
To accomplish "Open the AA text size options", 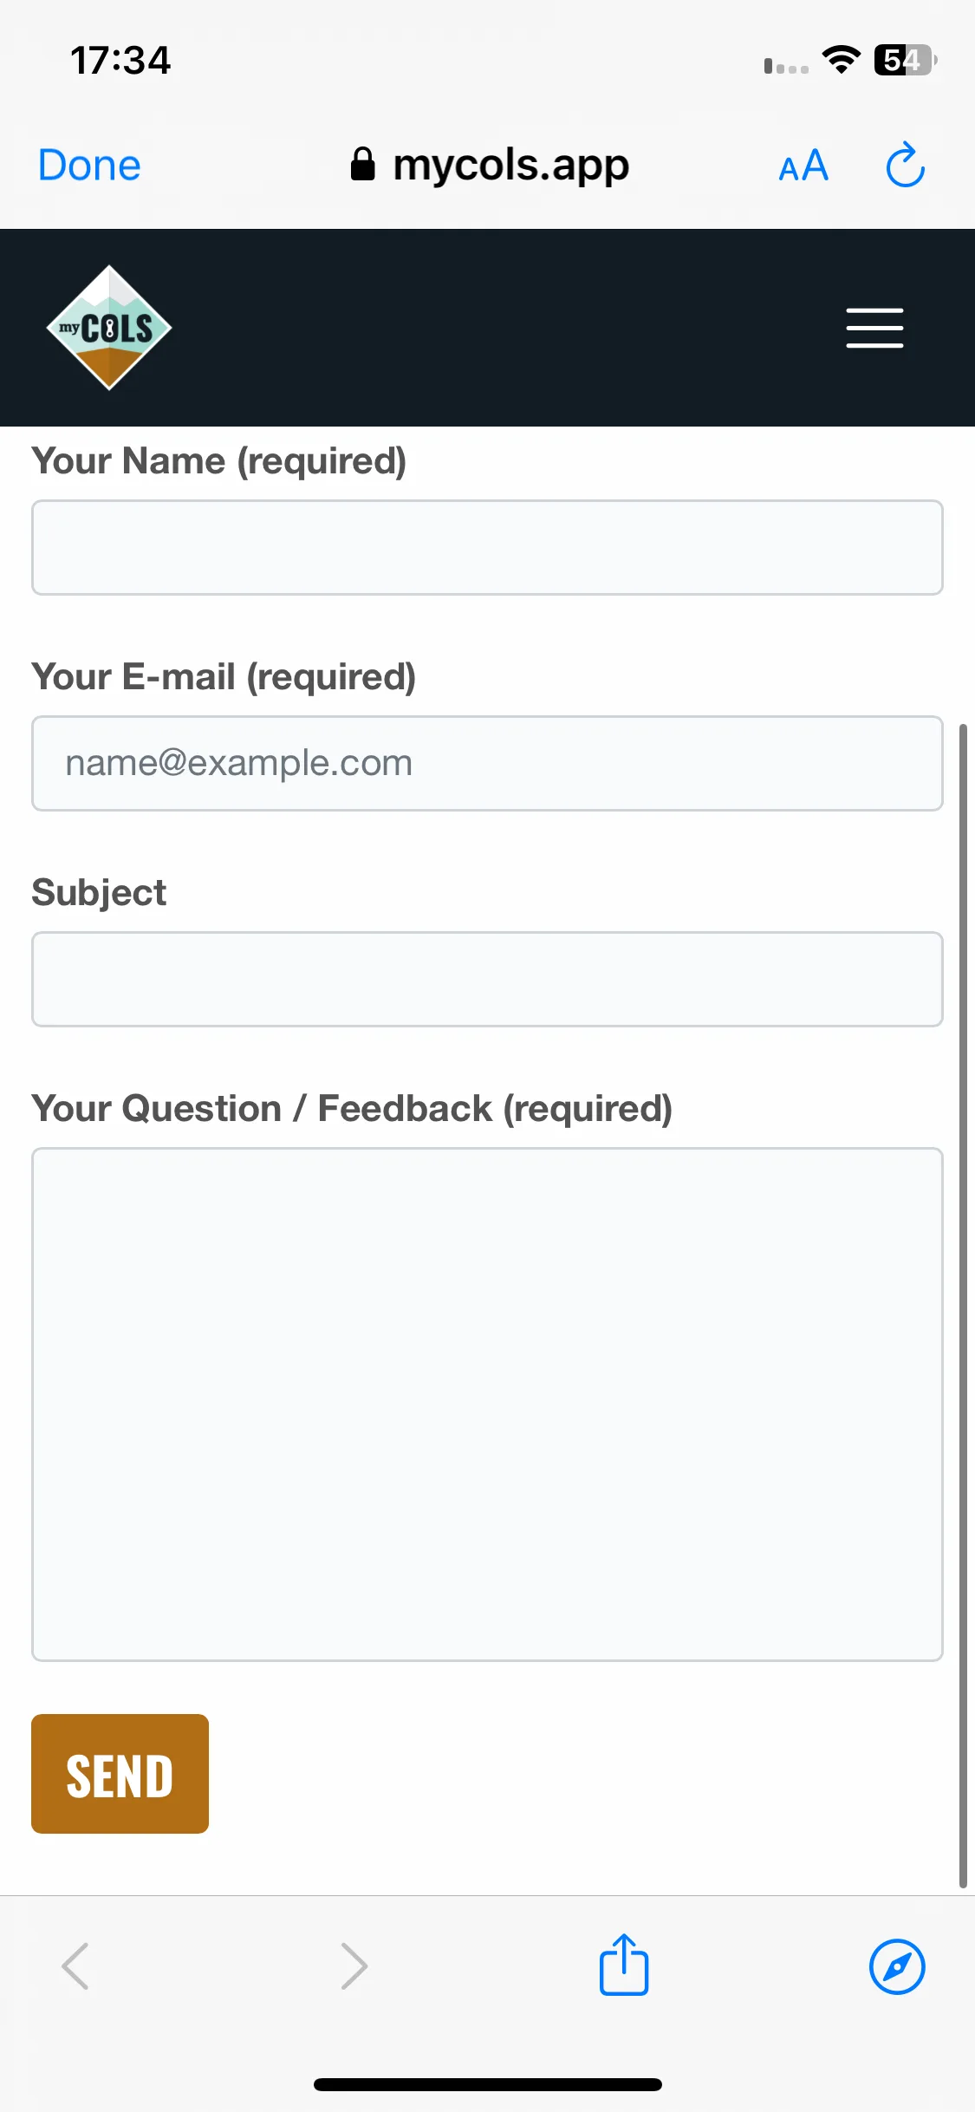I will [803, 166].
